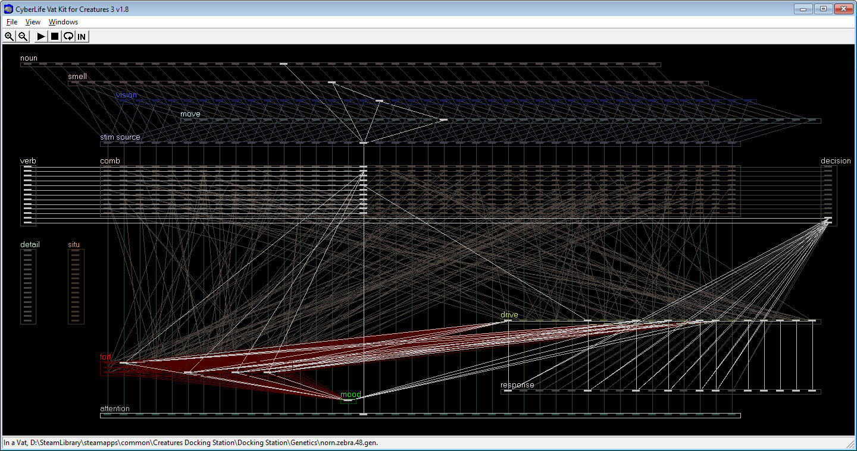Select the drive lobe label
The height and width of the screenshot is (451, 857).
509,314
